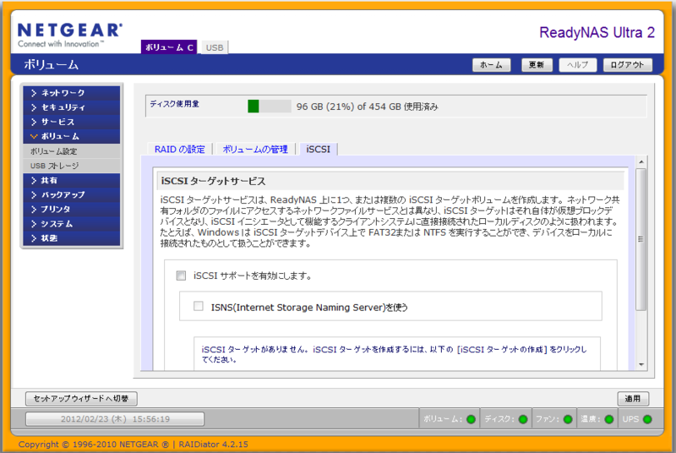Toggle ISNS (Internet Storage Naming Server) checkbox
676x453 pixels.
tap(199, 306)
